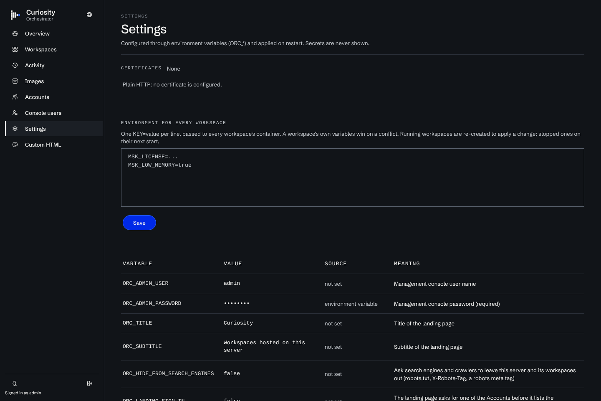This screenshot has width=601, height=401.
Task: Open Console users label
Action: [x=43, y=113]
